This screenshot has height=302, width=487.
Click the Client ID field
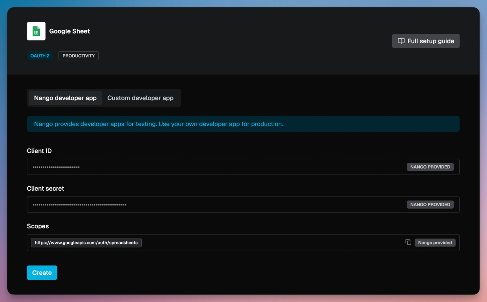pyautogui.click(x=243, y=167)
